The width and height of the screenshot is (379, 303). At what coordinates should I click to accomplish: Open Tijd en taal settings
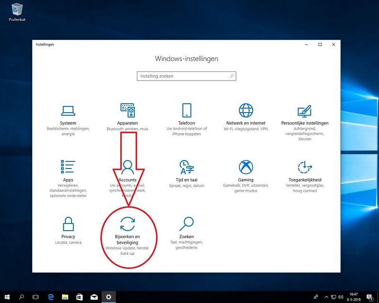click(x=187, y=174)
